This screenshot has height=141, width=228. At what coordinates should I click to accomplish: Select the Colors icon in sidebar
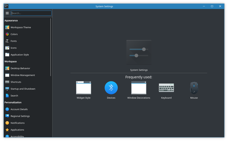pos(7,34)
